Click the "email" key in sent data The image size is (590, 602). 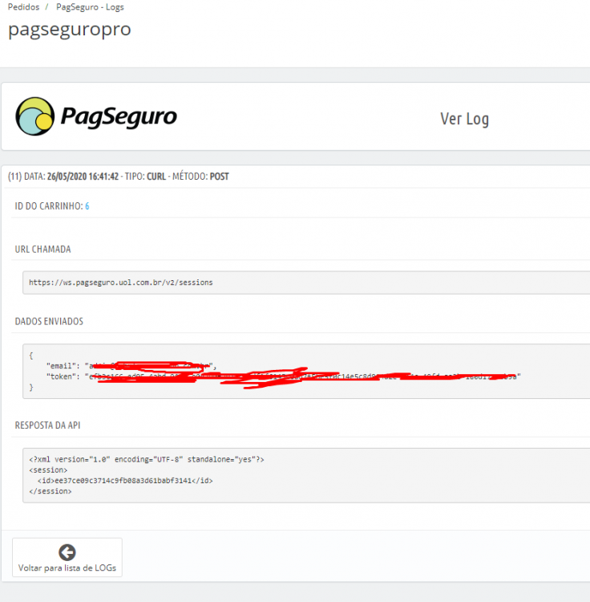click(61, 366)
